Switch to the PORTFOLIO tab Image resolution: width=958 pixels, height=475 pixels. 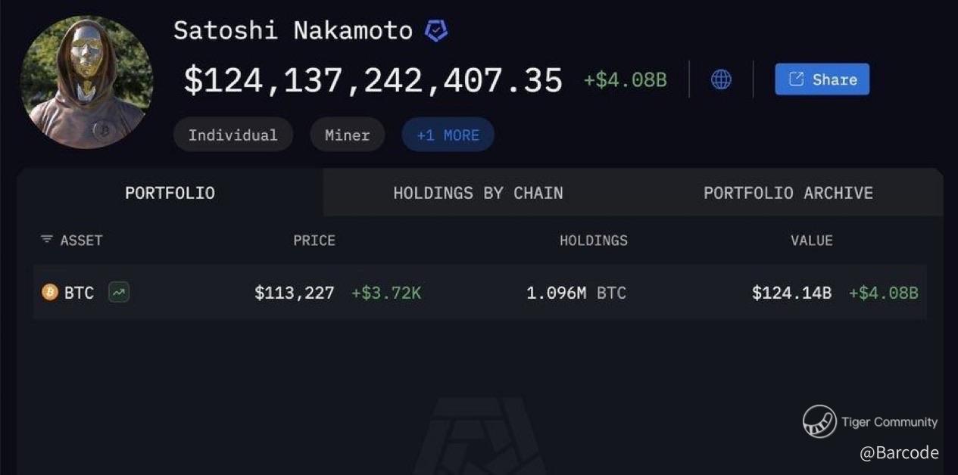pos(170,193)
